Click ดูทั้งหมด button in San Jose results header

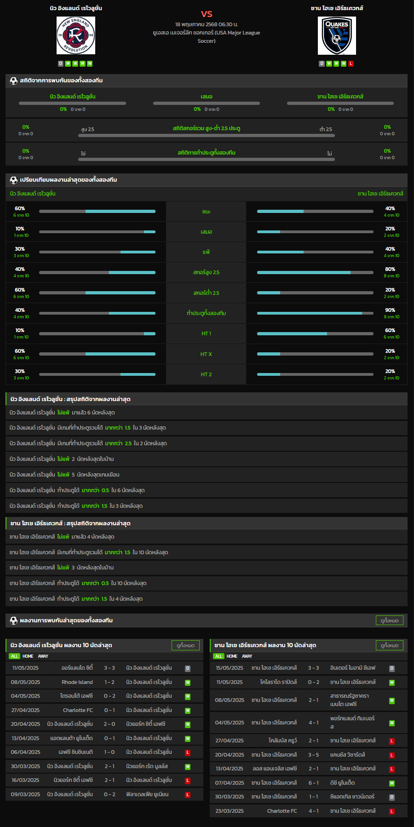[390, 645]
